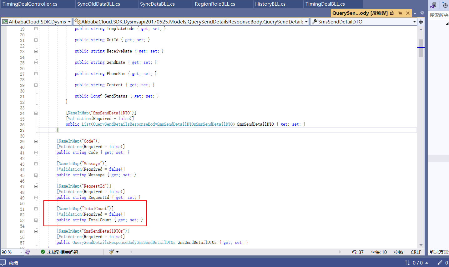Close the QuerySen...ody [反编译] tab
The image size is (449, 267).
(x=408, y=13)
